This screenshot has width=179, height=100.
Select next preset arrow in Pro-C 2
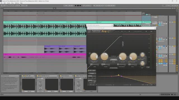[x=146, y=31]
